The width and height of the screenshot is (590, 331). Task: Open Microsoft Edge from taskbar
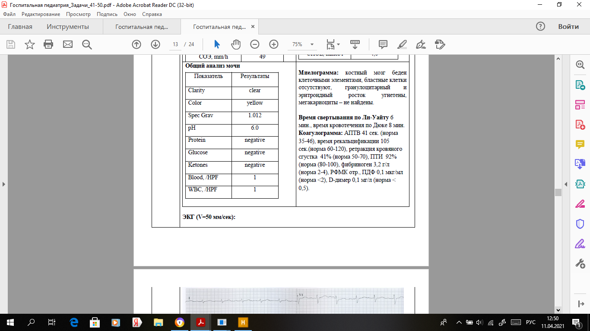click(x=74, y=322)
